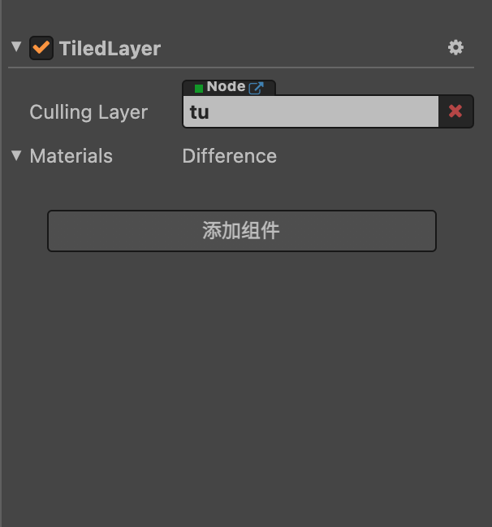492x527 pixels.
Task: Click the divider line under TiledLayer header
Action: [x=241, y=68]
